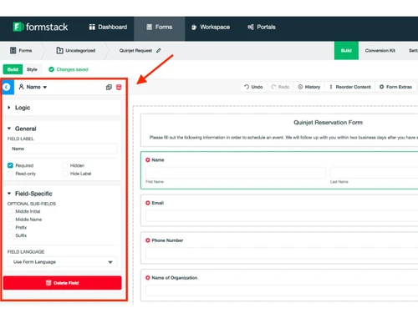Check the Prefix sub-field
The width and height of the screenshot is (418, 313).
pyautogui.click(x=10, y=227)
